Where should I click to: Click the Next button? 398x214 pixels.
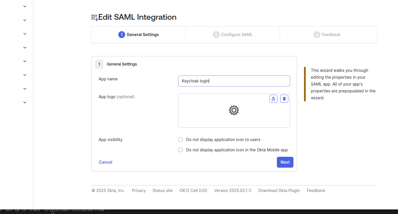[x=285, y=162]
